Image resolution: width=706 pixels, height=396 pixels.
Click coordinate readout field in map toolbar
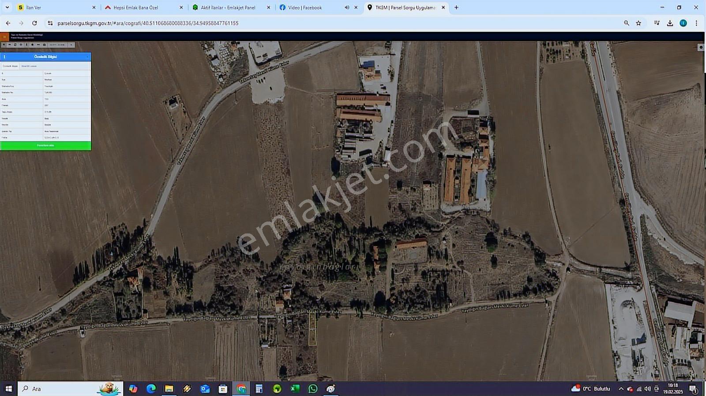click(x=57, y=45)
